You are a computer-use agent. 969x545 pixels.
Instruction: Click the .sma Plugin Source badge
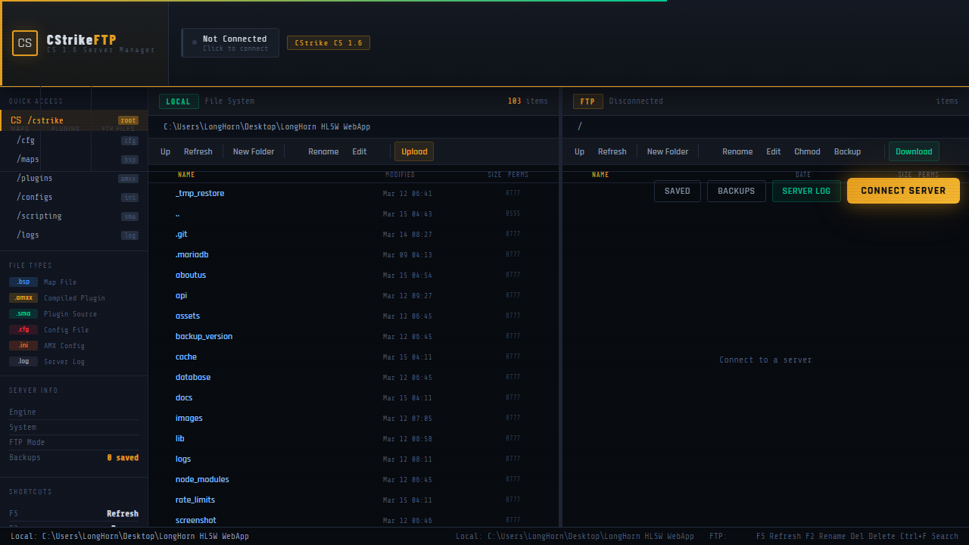point(23,313)
